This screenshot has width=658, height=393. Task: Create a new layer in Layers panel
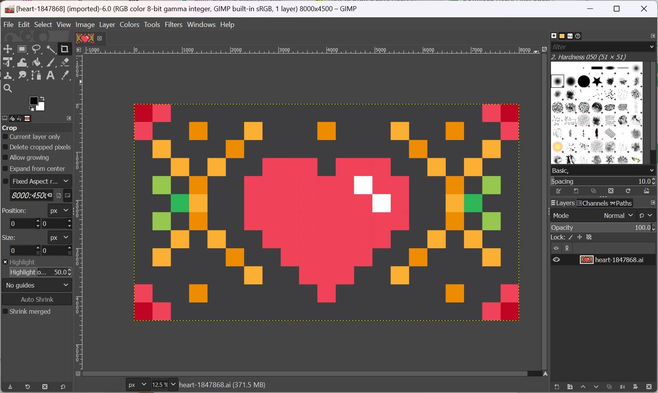click(557, 387)
